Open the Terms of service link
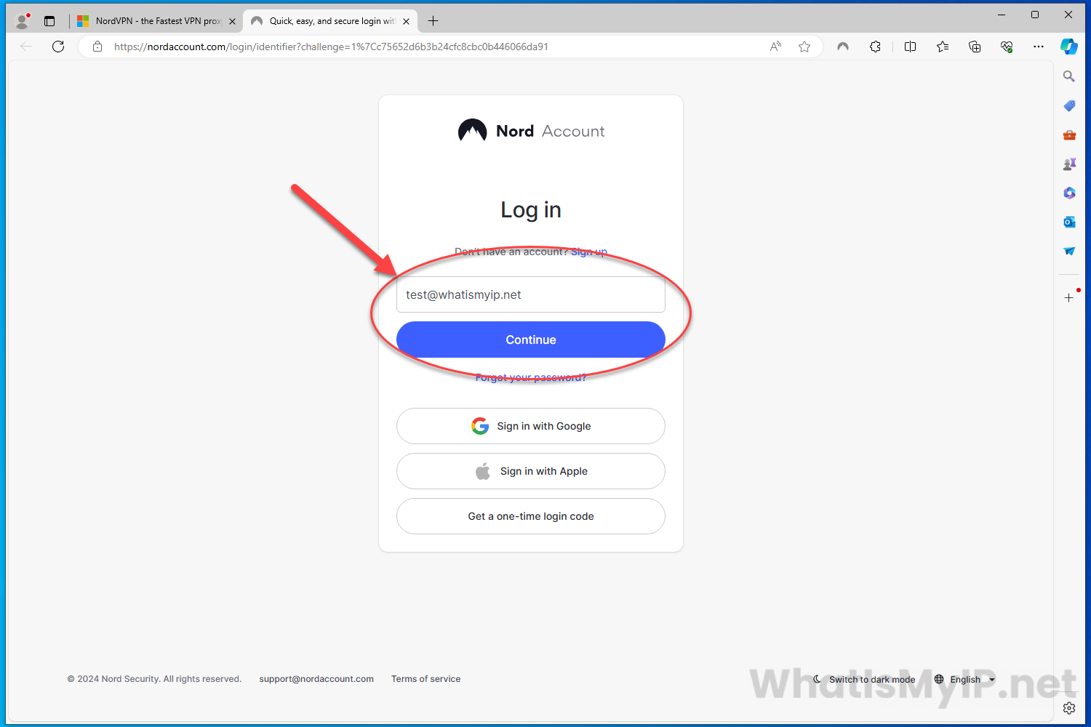 pos(425,679)
